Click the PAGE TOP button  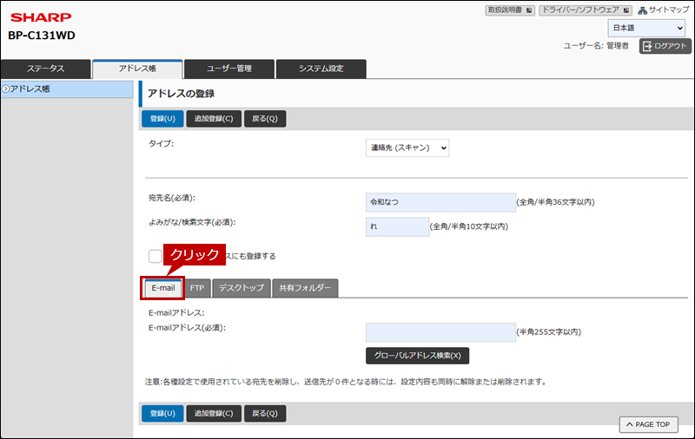pos(648,424)
